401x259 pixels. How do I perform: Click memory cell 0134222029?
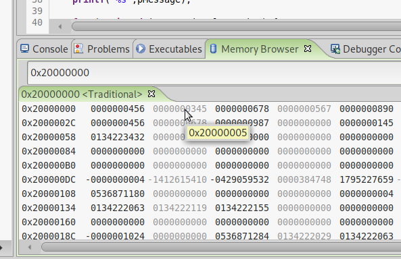(x=304, y=236)
